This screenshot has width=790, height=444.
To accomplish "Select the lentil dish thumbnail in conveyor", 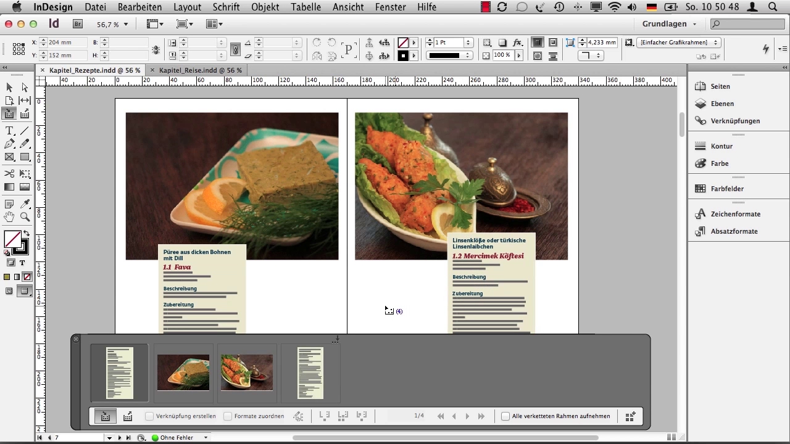I will pyautogui.click(x=247, y=372).
